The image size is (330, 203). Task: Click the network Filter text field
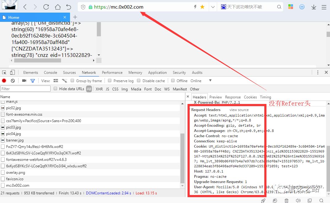26,89
